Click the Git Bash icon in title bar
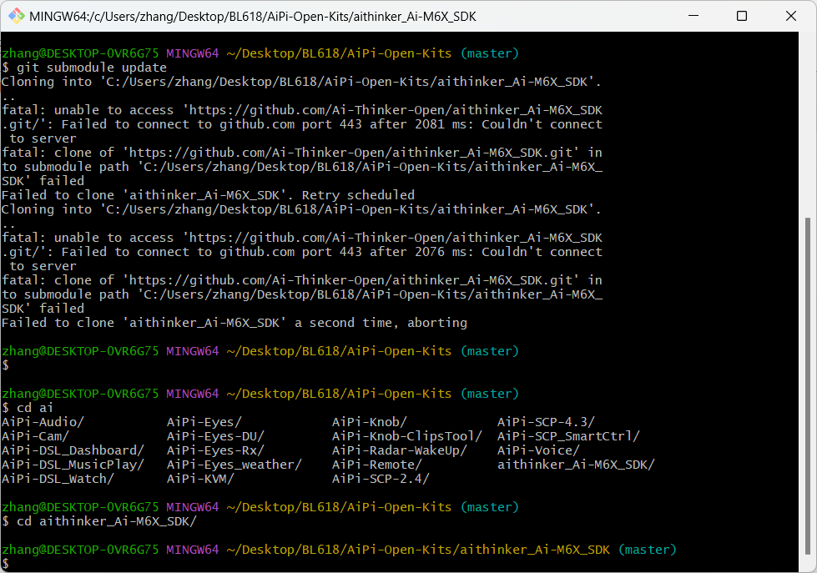 [x=16, y=16]
